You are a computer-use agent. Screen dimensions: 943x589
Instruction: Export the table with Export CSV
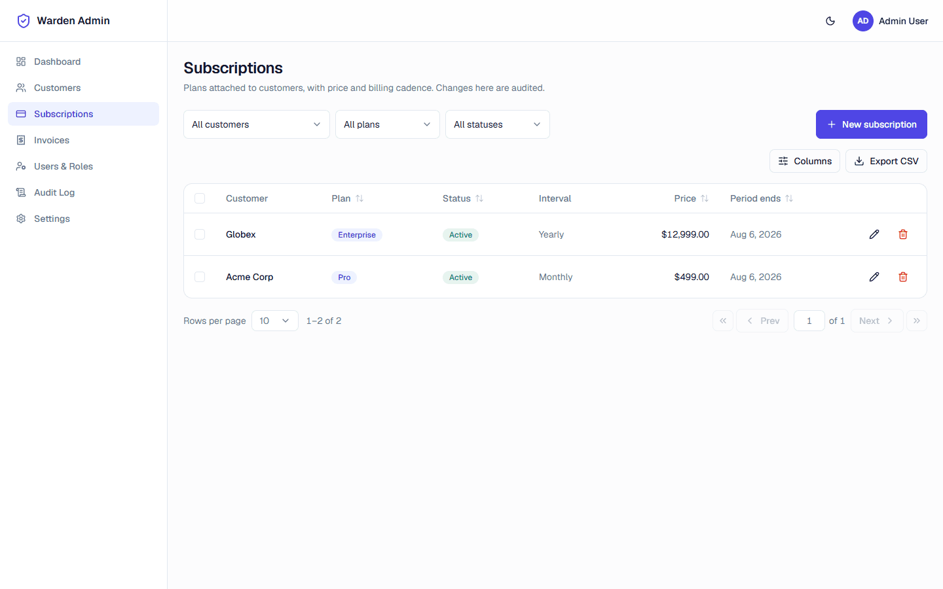coord(886,161)
